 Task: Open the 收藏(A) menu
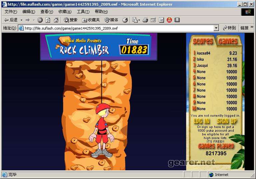coord(65,12)
